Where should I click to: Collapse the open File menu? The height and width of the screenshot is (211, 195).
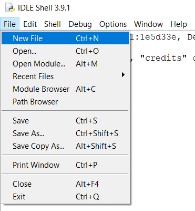click(x=9, y=24)
